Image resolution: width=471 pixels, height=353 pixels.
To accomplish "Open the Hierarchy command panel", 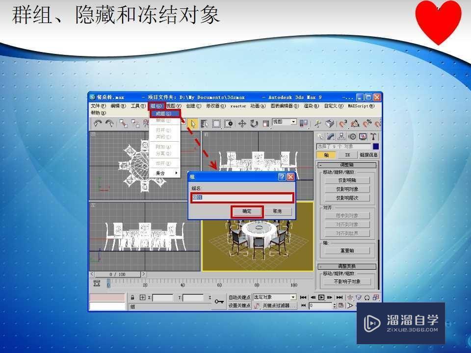I will point(341,136).
